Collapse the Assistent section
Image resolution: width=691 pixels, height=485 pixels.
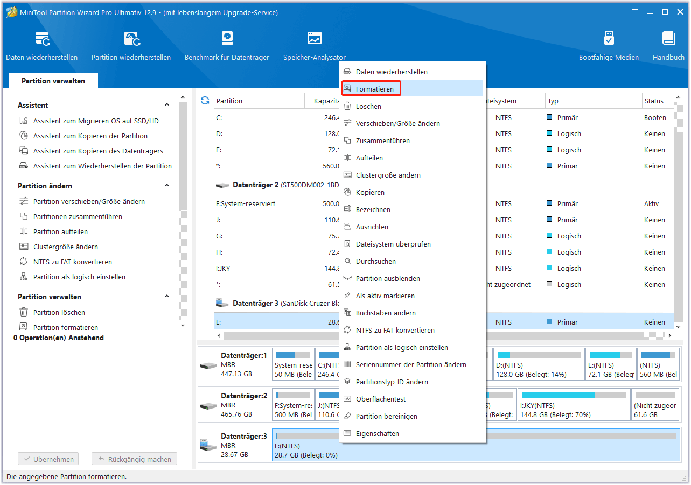tap(167, 105)
